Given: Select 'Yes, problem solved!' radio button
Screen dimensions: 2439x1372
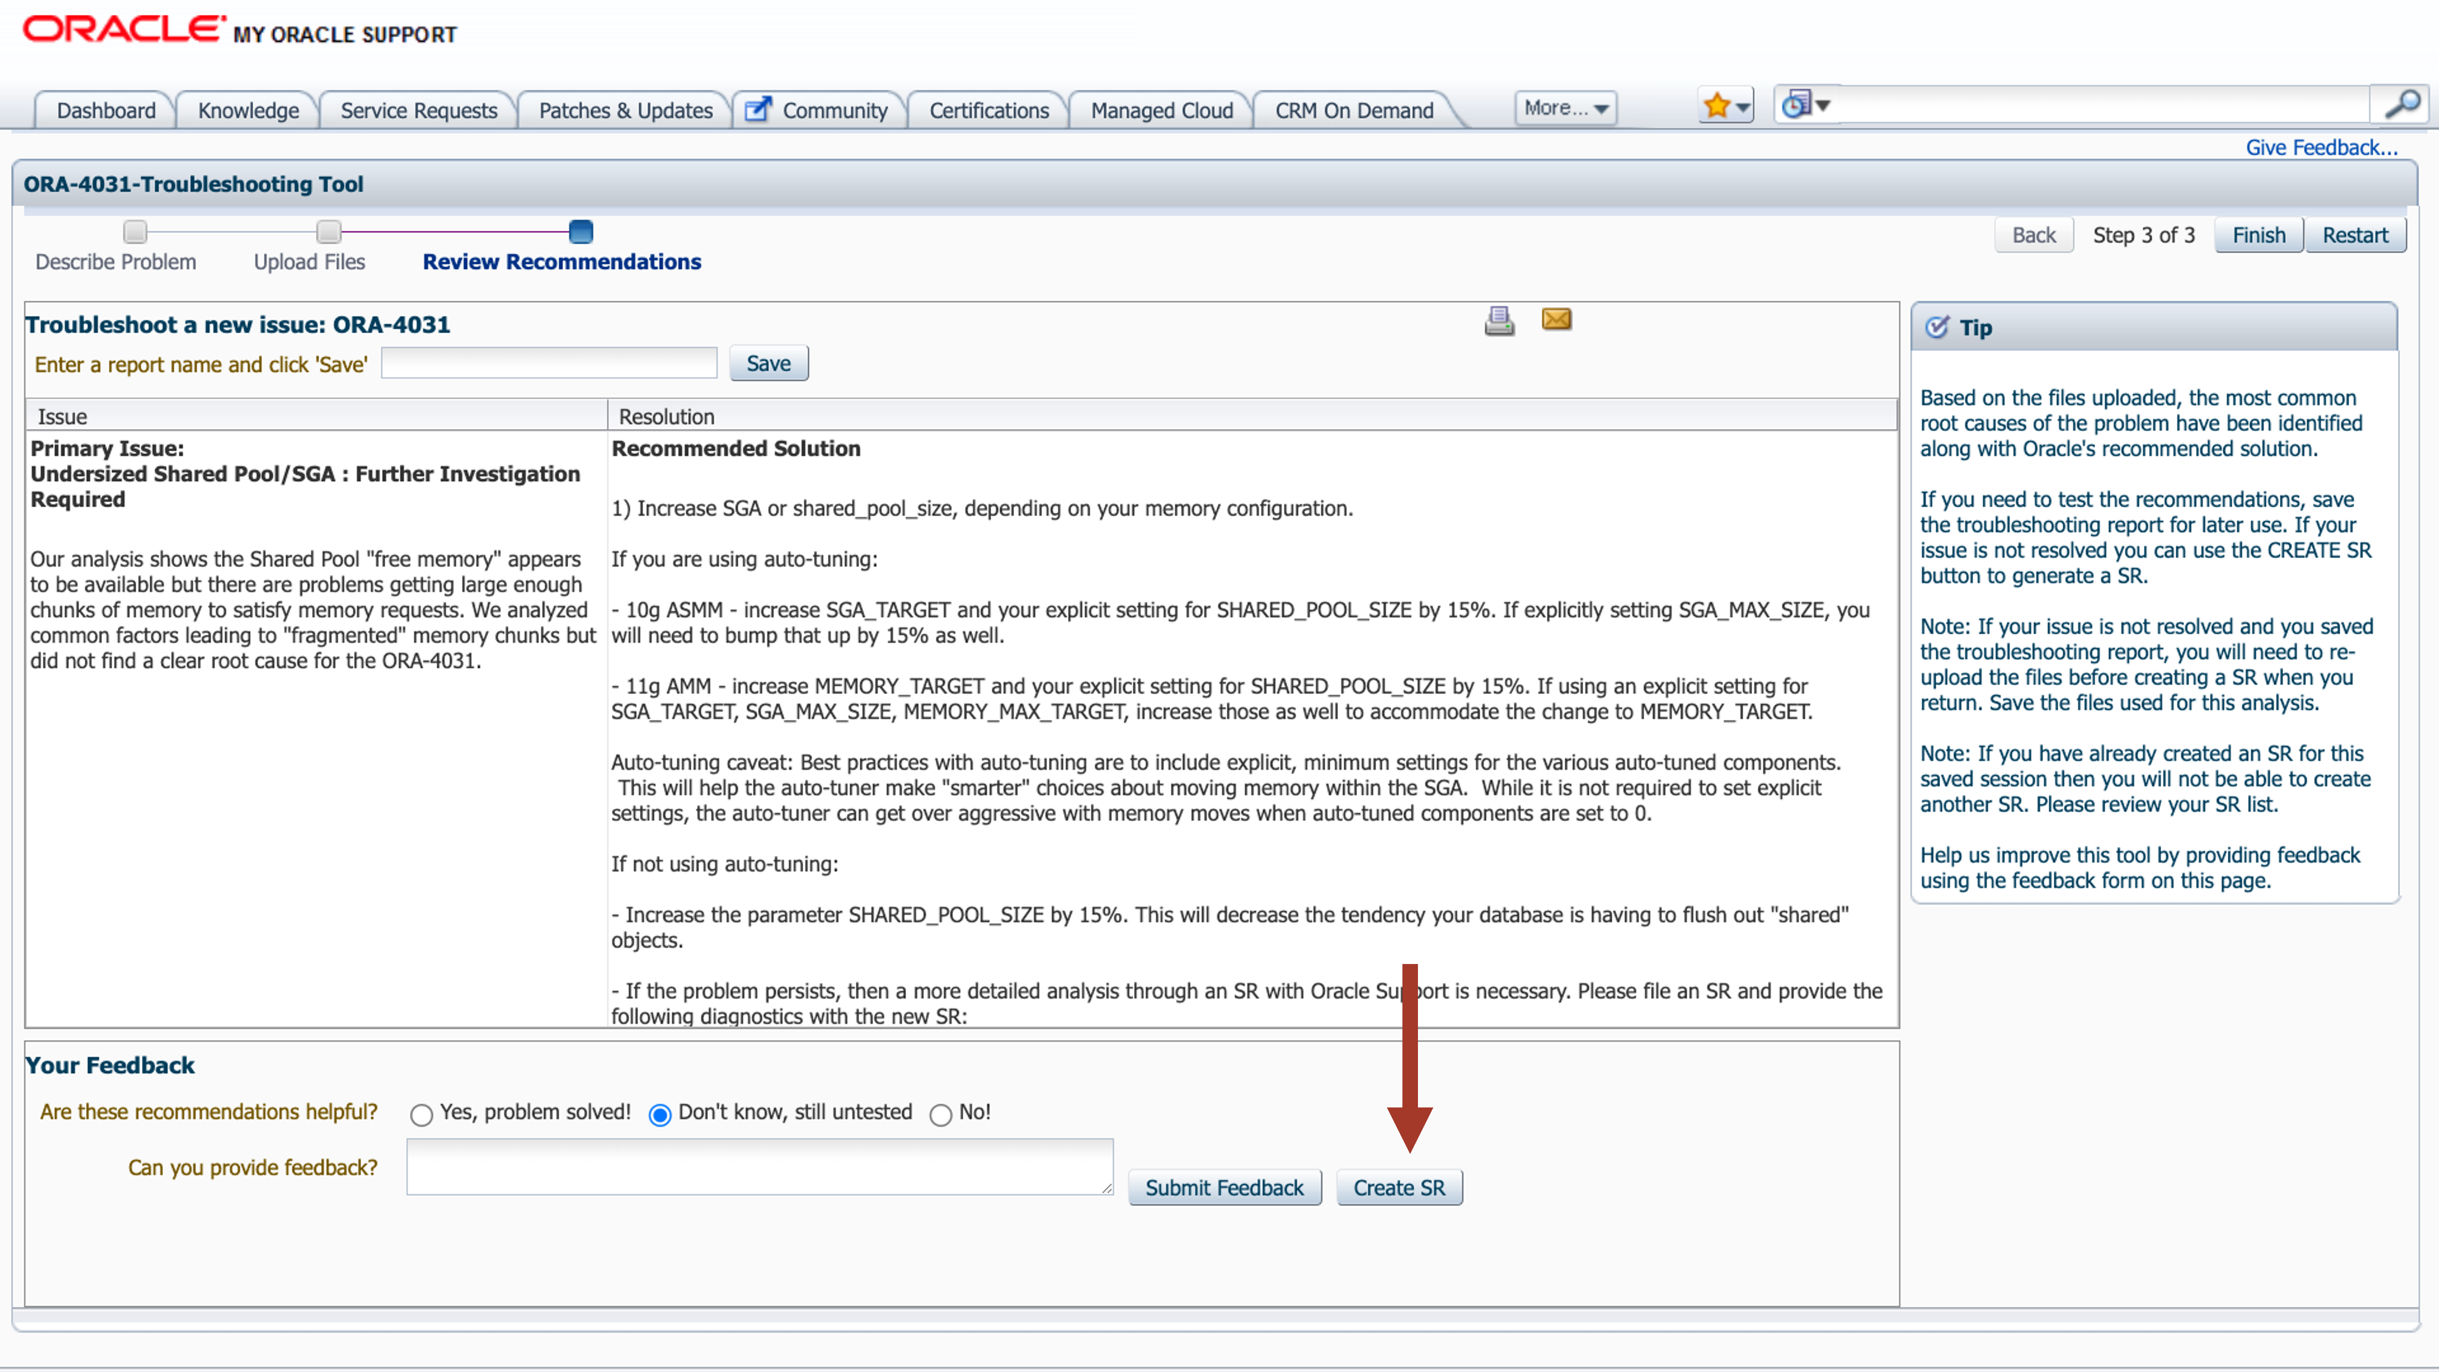Looking at the screenshot, I should point(421,1114).
